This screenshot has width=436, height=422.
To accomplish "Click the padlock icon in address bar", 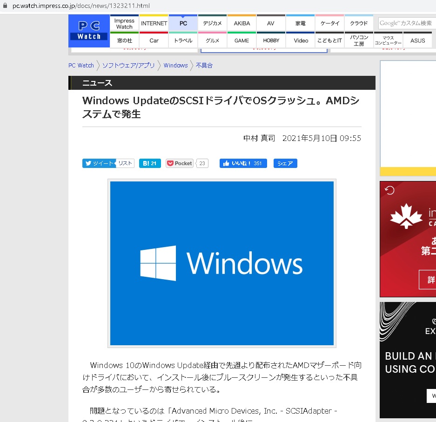I will 5,6.
